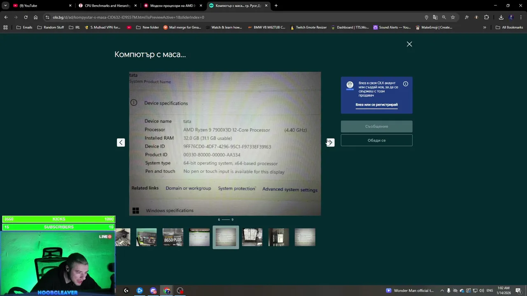The height and width of the screenshot is (296, 527).
Task: Select the currently highlighted specs thumbnail
Action: click(226, 237)
